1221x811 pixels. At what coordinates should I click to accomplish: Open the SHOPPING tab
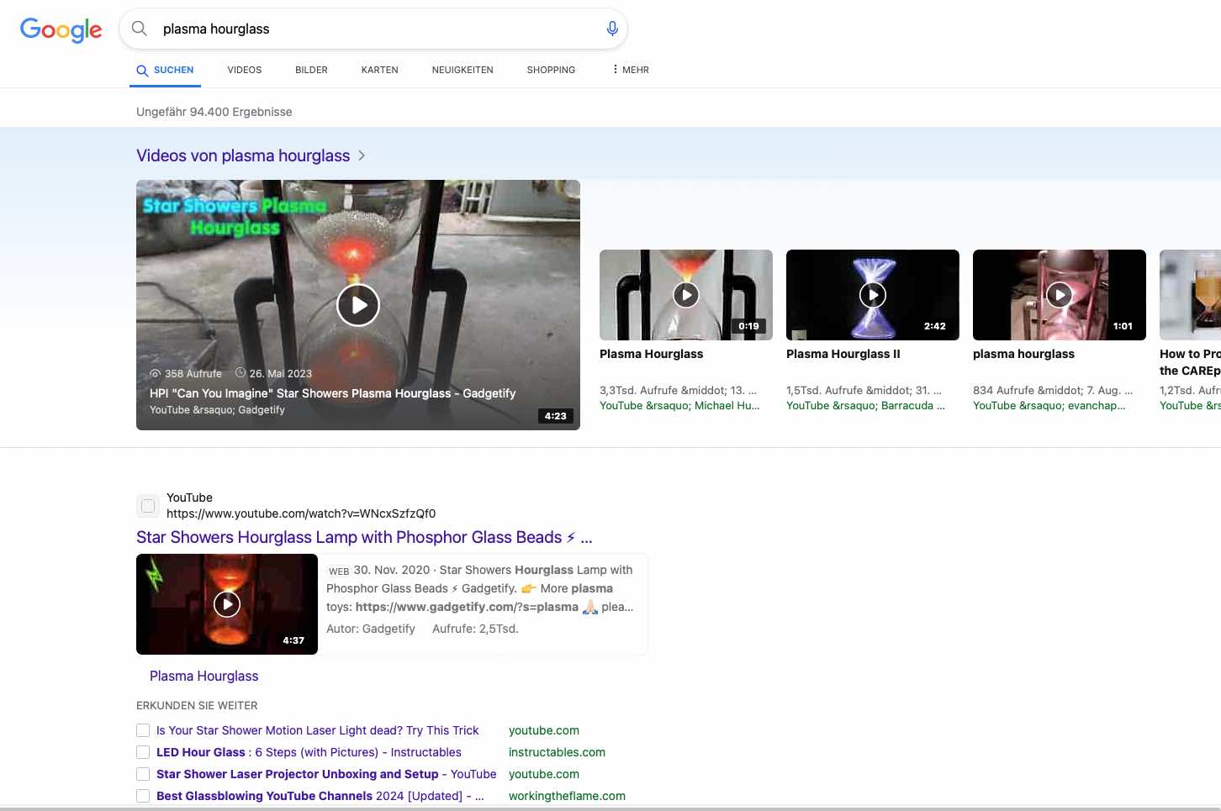tap(552, 70)
